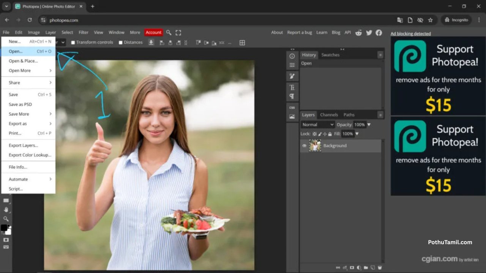Create a new folder in Layers panel
Screen dimensions: 486x273
[366, 268]
